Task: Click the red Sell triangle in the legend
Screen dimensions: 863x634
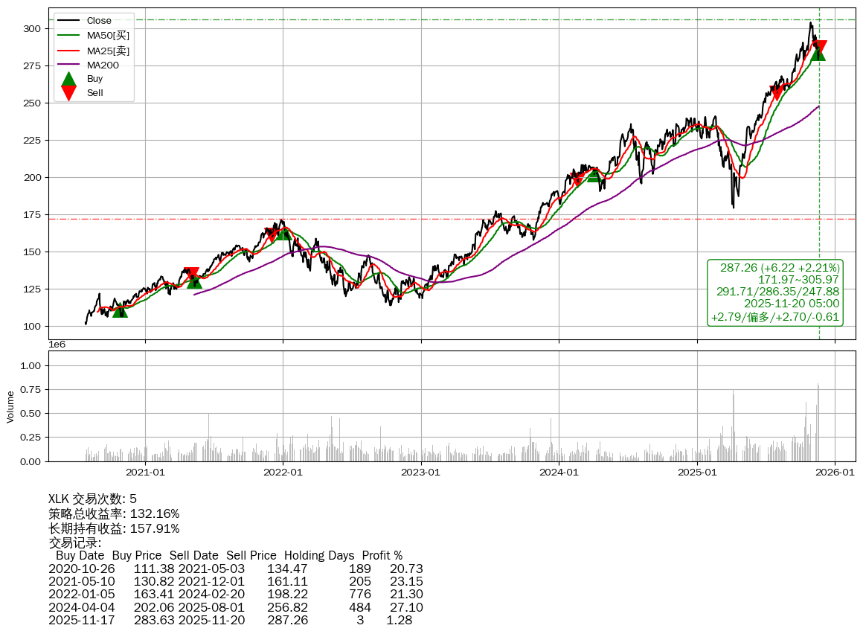Action: 68,93
